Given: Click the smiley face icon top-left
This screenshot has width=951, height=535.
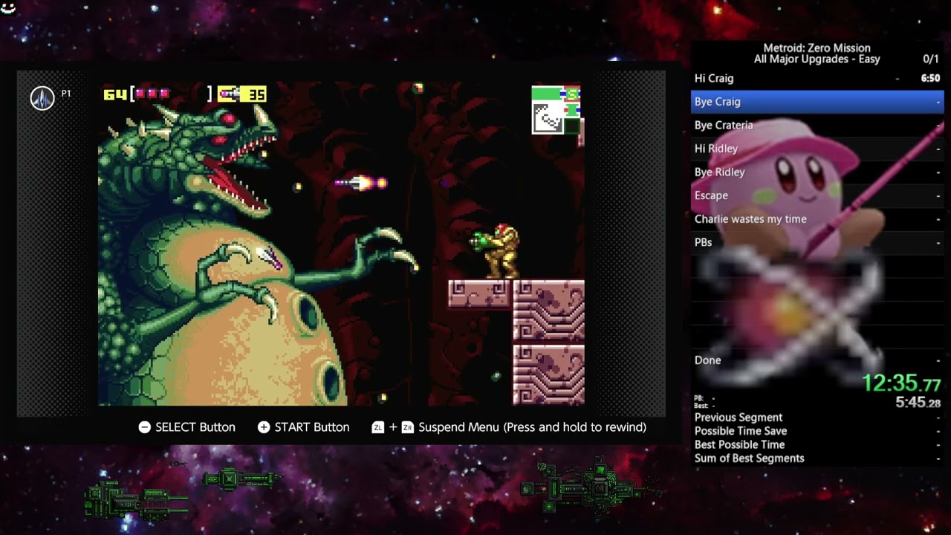Looking at the screenshot, I should 9,8.
